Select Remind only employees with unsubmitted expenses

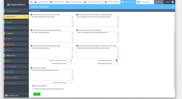click(33, 89)
